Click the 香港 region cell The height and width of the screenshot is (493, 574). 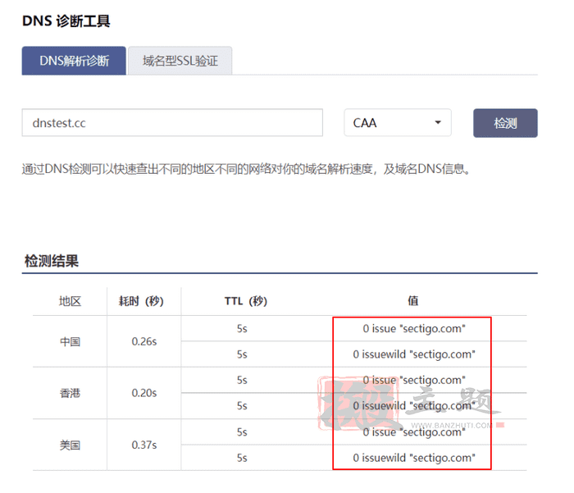70,394
